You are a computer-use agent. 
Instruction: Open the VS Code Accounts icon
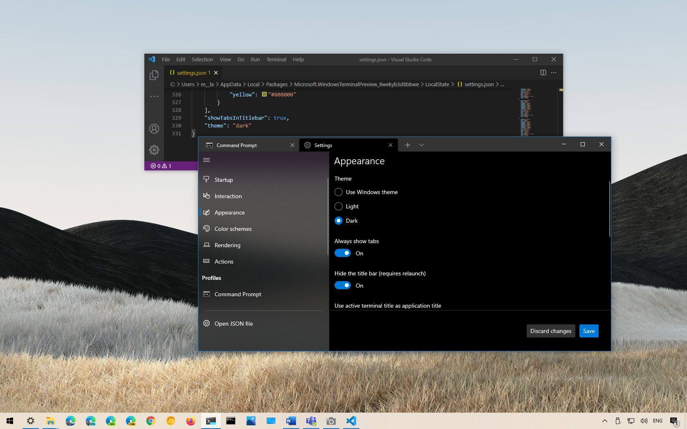click(x=154, y=129)
